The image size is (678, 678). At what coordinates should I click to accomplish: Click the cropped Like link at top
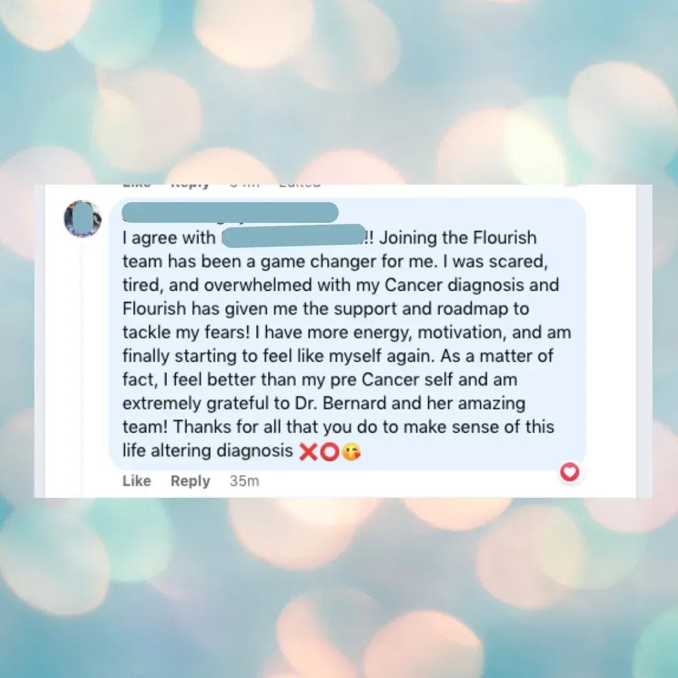click(137, 185)
